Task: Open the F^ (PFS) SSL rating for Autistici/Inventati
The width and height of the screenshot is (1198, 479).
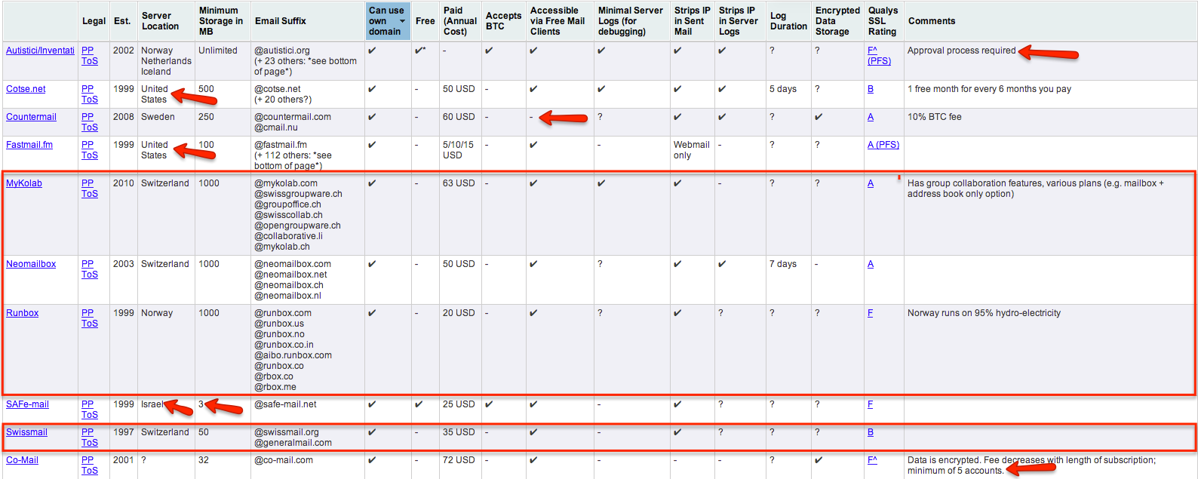Action: tap(879, 56)
